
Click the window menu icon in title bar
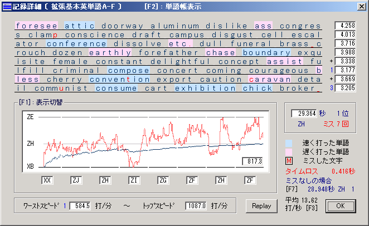tap(7, 7)
